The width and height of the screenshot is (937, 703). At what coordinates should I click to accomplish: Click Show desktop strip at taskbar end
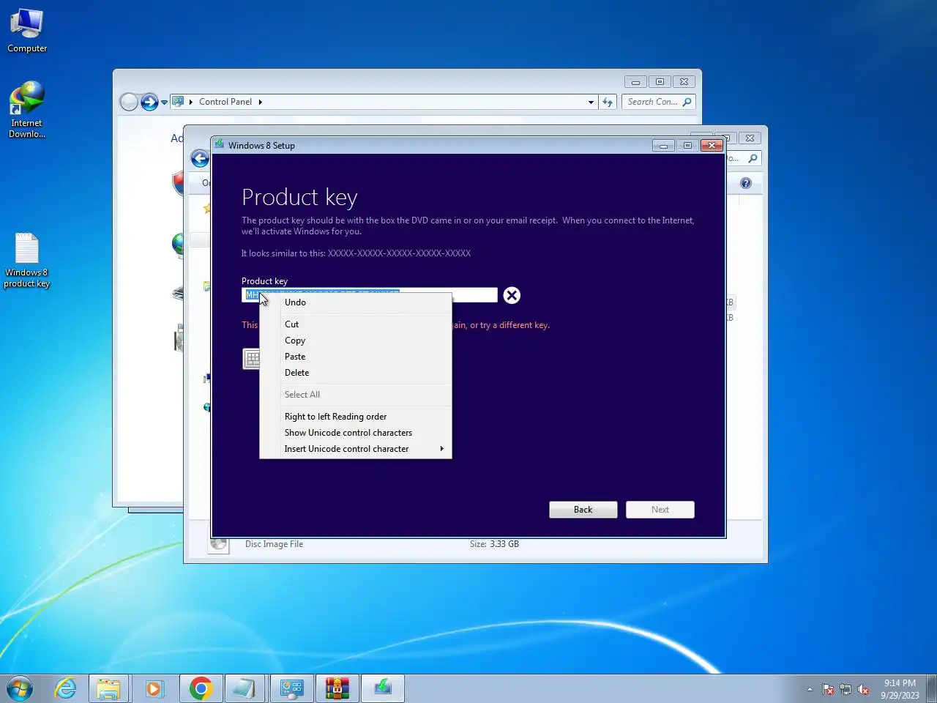[932, 688]
